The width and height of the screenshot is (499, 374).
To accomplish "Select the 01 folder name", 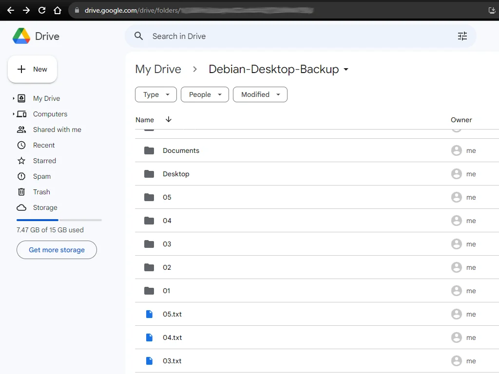I will pyautogui.click(x=167, y=291).
